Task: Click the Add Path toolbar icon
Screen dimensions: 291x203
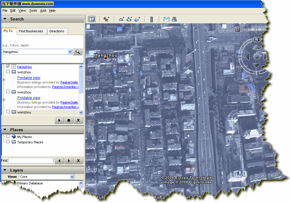Action: [x=129, y=19]
